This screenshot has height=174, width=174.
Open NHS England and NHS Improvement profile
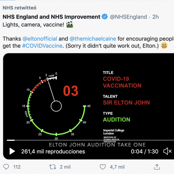(x=51, y=17)
